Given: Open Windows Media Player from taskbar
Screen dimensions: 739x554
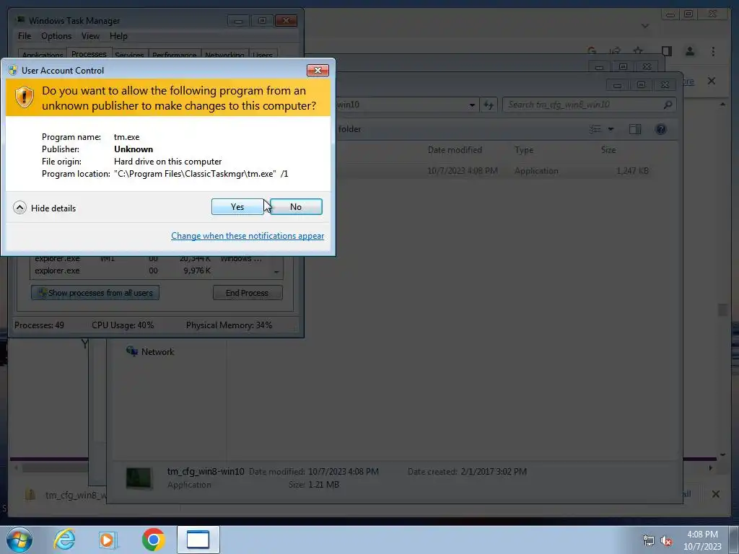Looking at the screenshot, I should (108, 540).
